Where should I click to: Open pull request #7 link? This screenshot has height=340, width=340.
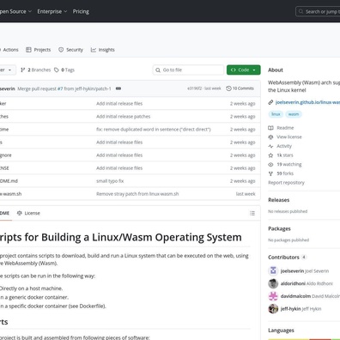(60, 88)
